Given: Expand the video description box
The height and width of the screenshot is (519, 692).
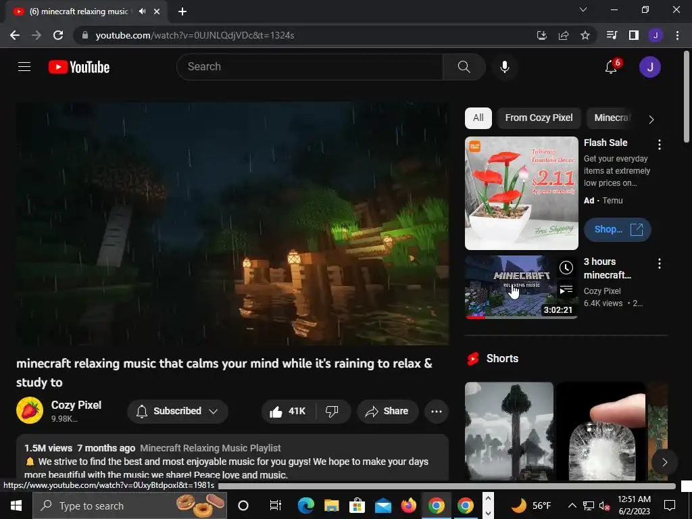Looking at the screenshot, I should (232, 458).
